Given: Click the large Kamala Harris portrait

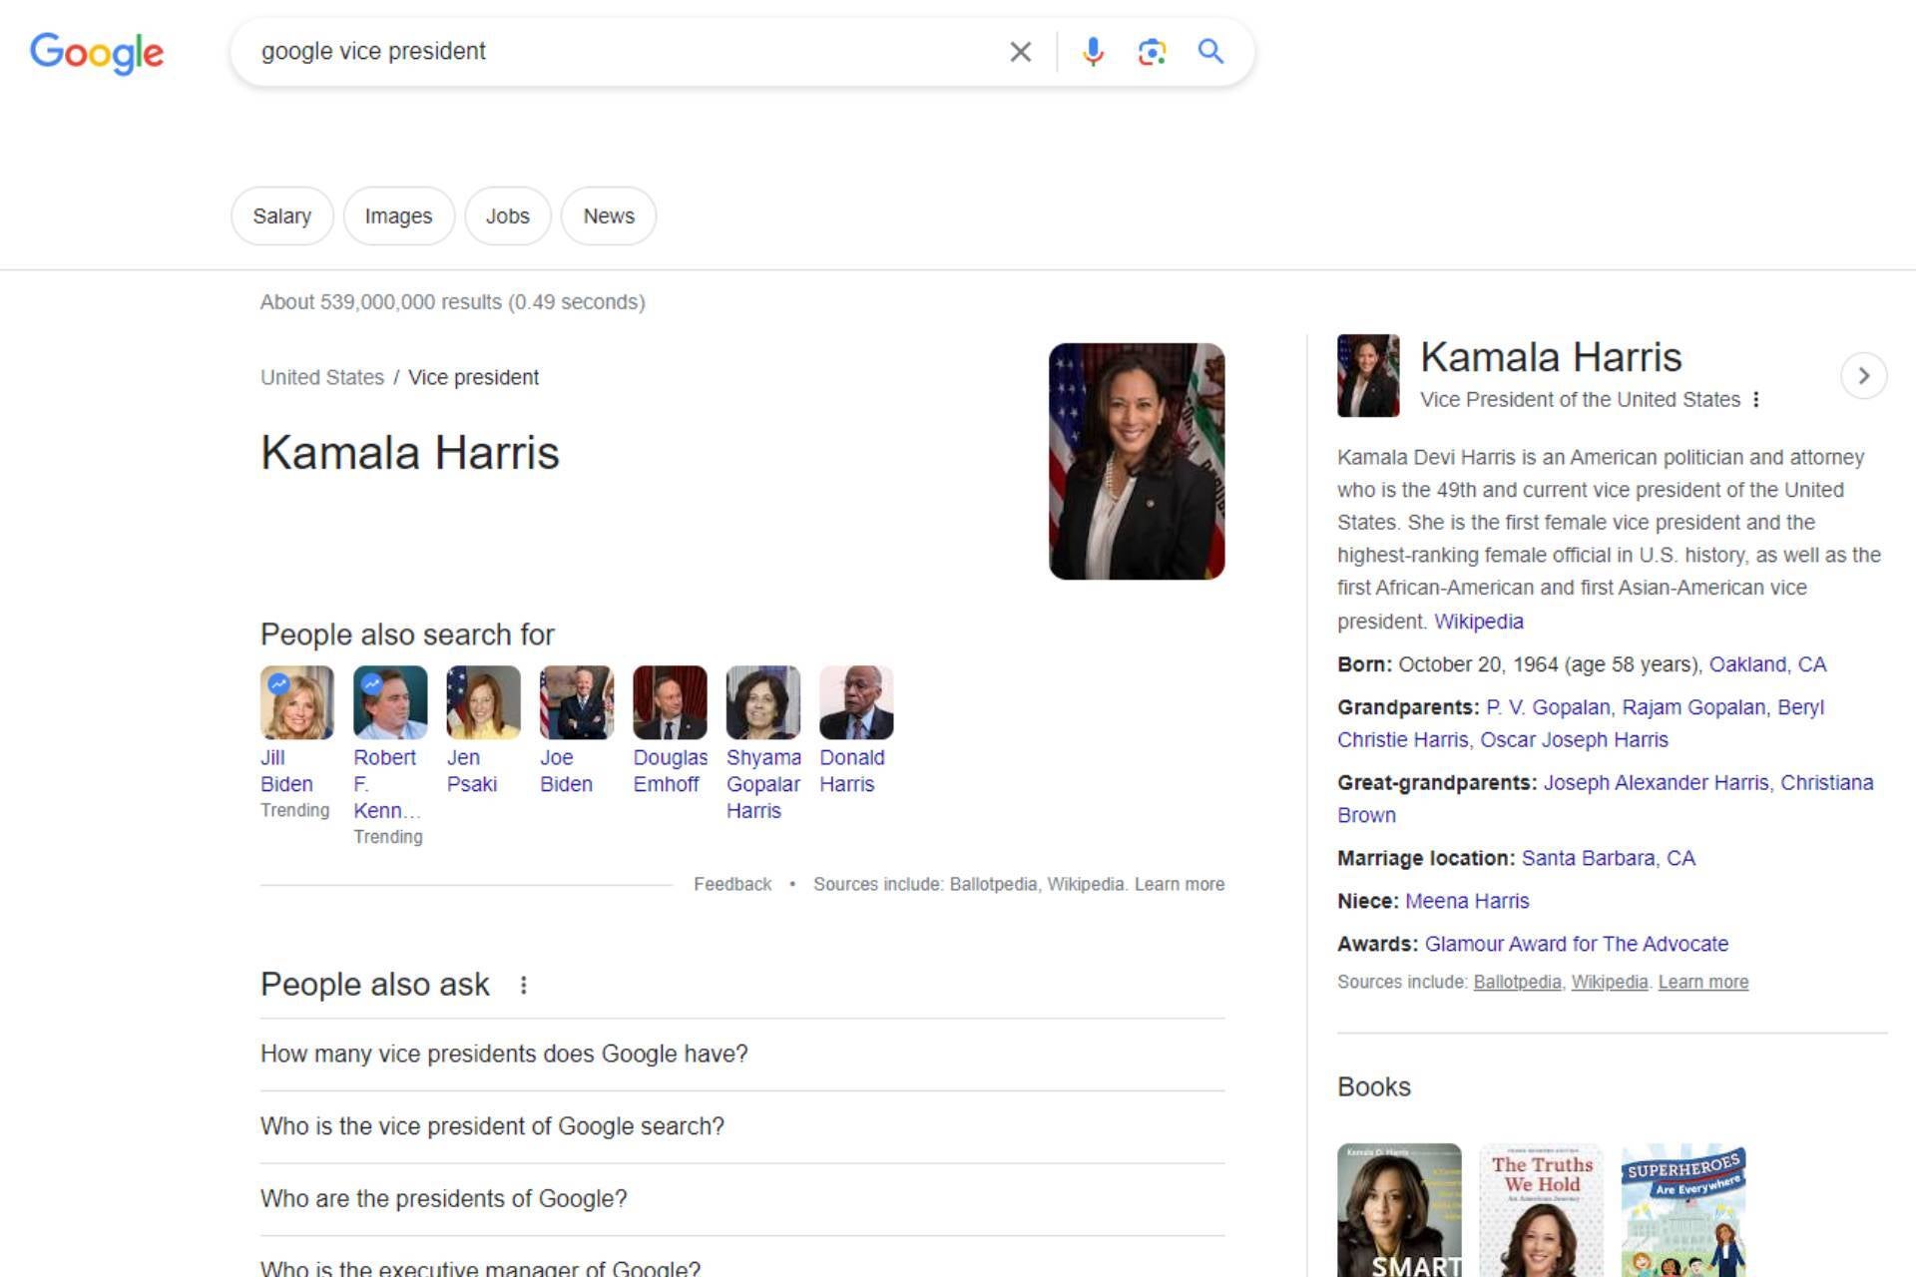Looking at the screenshot, I should click(1137, 461).
